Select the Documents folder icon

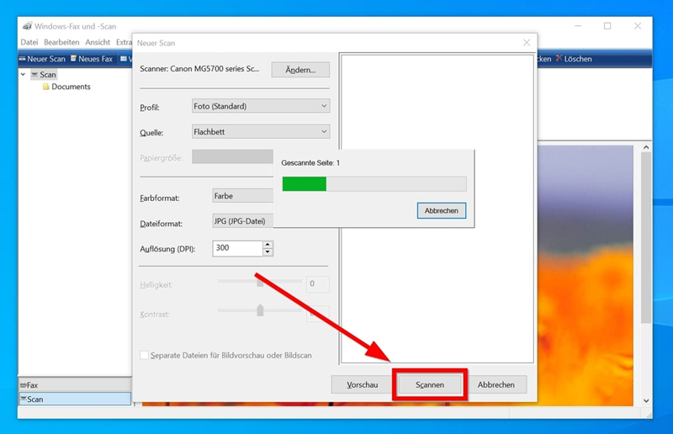point(46,87)
